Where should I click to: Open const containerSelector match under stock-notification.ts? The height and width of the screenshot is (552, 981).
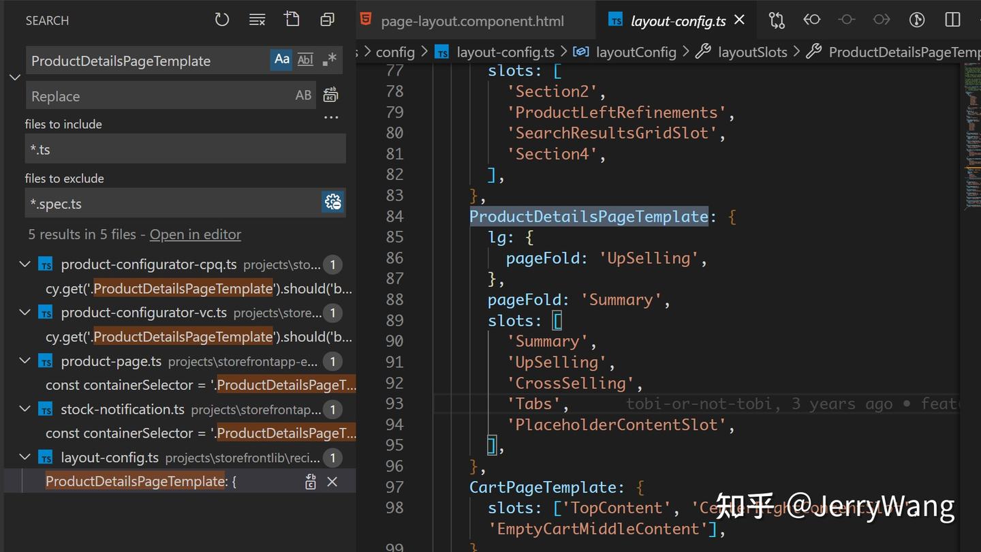coord(200,433)
